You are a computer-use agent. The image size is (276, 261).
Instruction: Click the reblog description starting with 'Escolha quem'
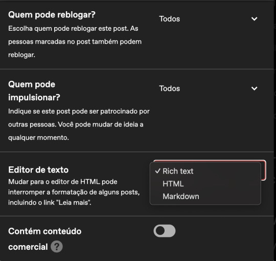coord(75,42)
